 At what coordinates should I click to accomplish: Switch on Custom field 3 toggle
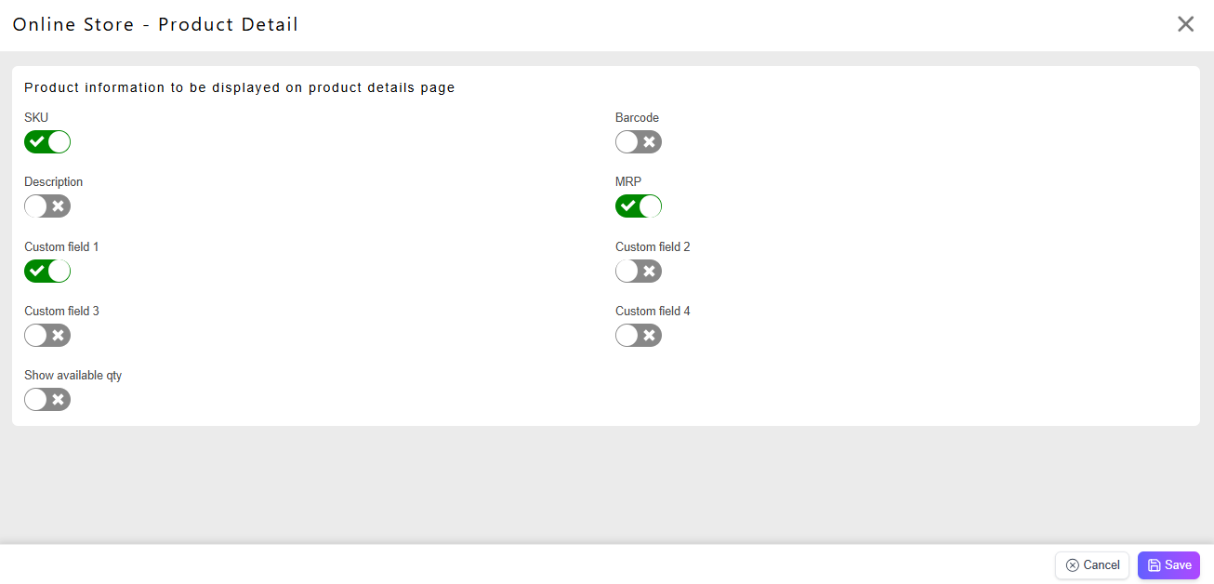click(47, 336)
